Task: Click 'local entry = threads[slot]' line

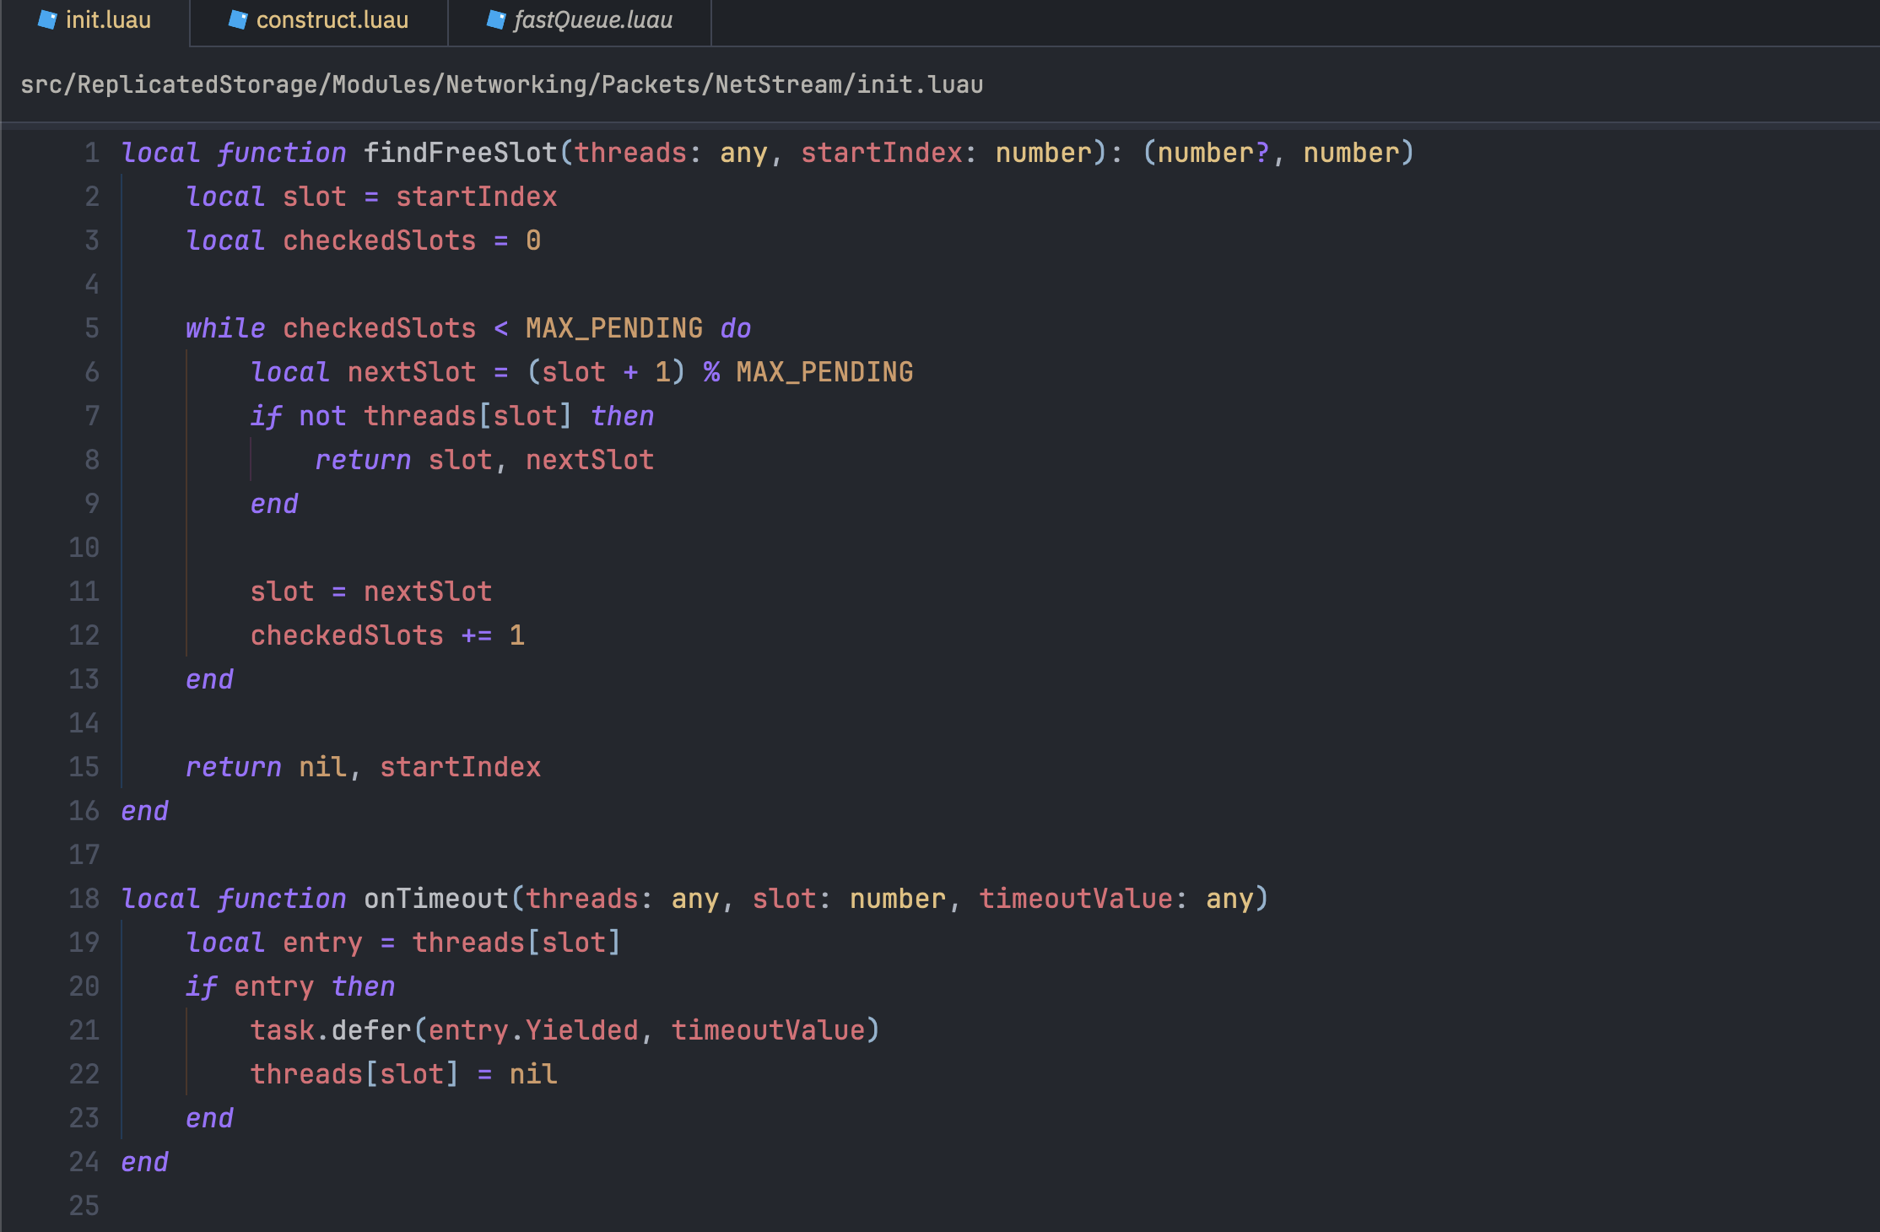Action: point(403,943)
